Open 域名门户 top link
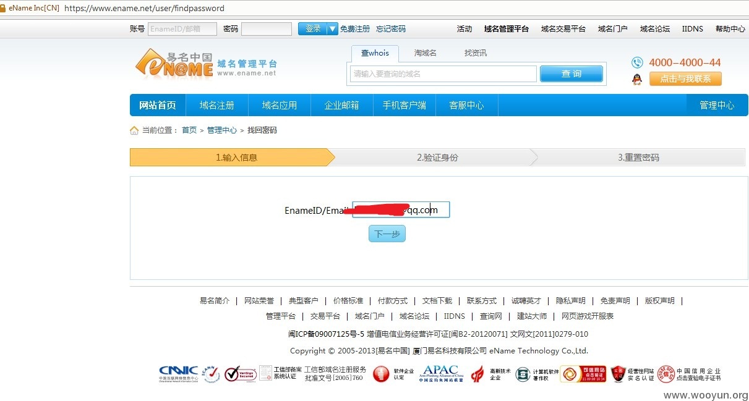The width and height of the screenshot is (749, 401). (613, 29)
